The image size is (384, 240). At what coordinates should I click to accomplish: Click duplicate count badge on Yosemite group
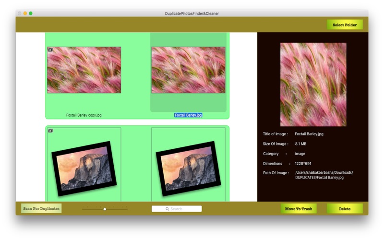tap(50, 131)
